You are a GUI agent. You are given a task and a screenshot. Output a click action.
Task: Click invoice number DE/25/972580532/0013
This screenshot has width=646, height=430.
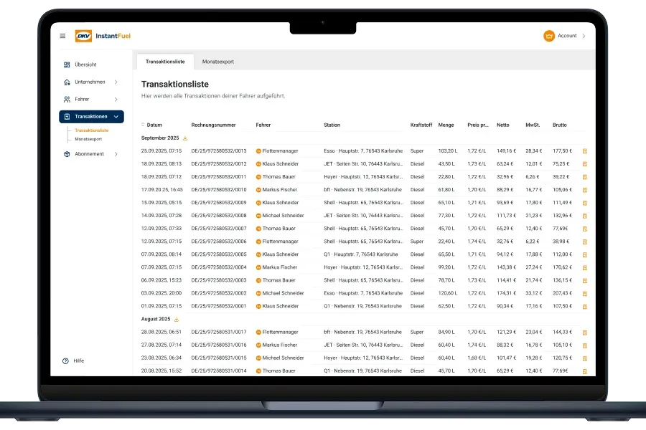pos(219,151)
